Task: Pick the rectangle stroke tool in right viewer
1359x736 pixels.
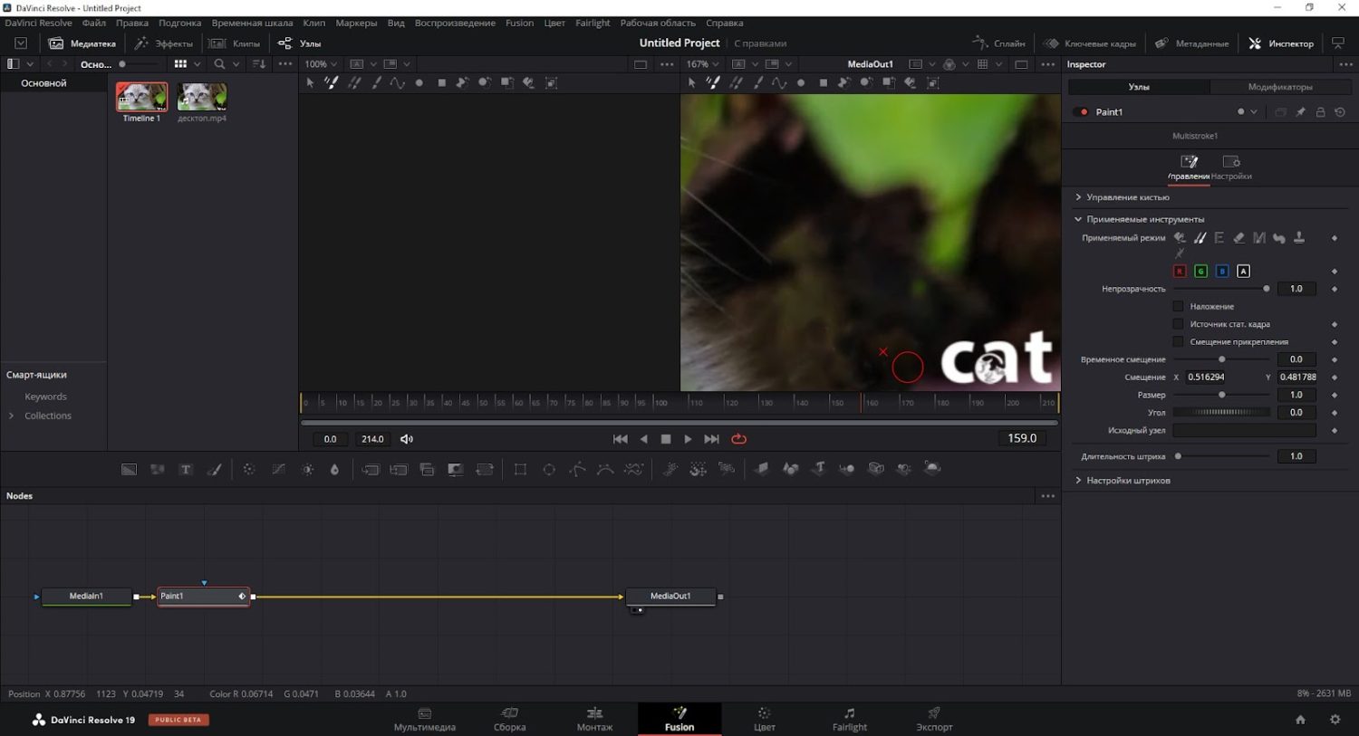Action: (823, 82)
